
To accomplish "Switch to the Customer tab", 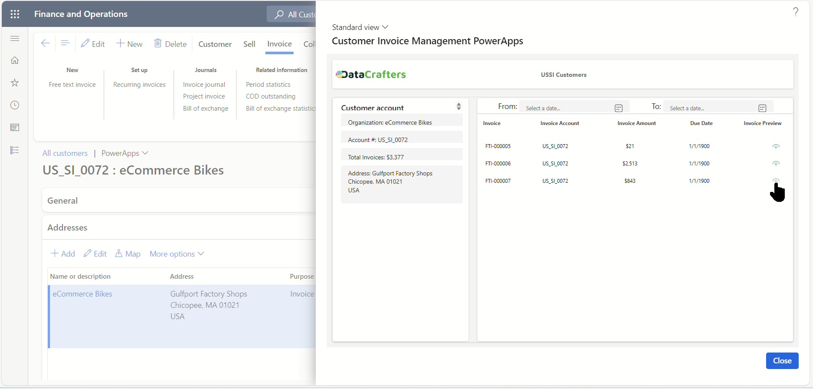I will [x=215, y=44].
